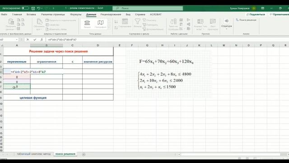
Task: Click the Примечания button
Action: tap(279, 14)
